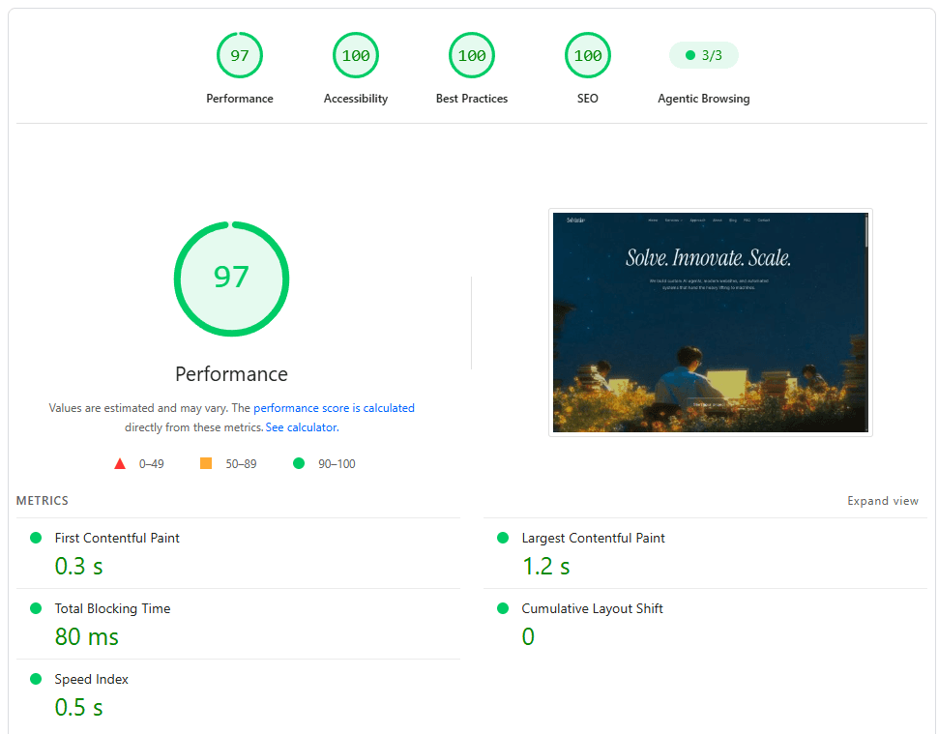Click the green circle 90–100 legend icon
The height and width of the screenshot is (734, 938).
[299, 463]
